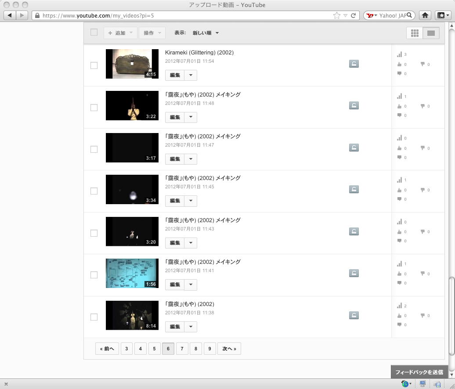This screenshot has width=455, height=389.
Task: Click privacy lock icon for 11:45 video
Action: 354,189
